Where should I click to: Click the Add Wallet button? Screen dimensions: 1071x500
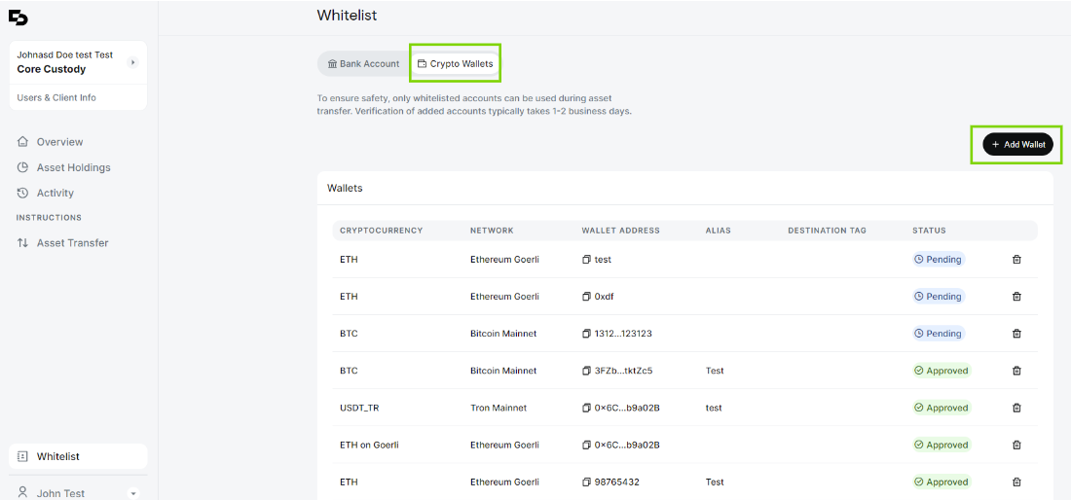pyautogui.click(x=1017, y=145)
